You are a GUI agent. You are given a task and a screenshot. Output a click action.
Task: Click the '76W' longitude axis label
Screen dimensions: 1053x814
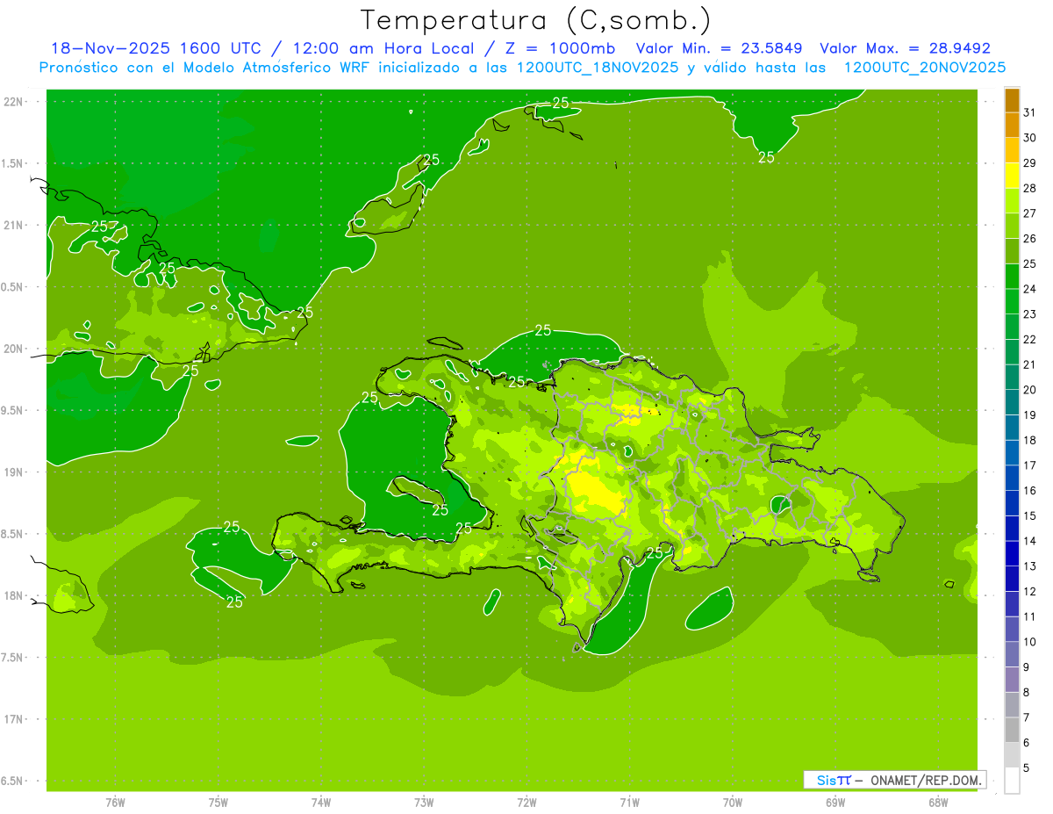(x=115, y=803)
